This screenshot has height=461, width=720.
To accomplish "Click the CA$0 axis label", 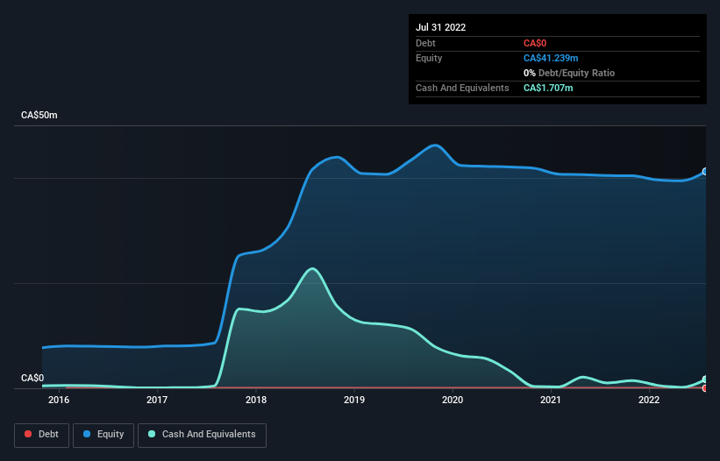I will pyautogui.click(x=32, y=378).
